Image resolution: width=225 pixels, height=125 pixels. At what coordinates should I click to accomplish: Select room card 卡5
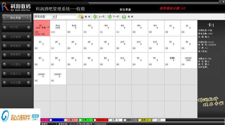(x=107, y=28)
